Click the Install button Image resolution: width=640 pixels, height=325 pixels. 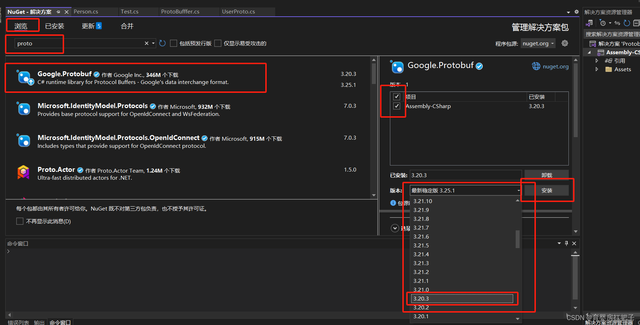[x=546, y=190]
